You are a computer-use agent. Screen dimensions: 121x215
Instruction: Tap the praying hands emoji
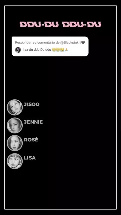66,50
